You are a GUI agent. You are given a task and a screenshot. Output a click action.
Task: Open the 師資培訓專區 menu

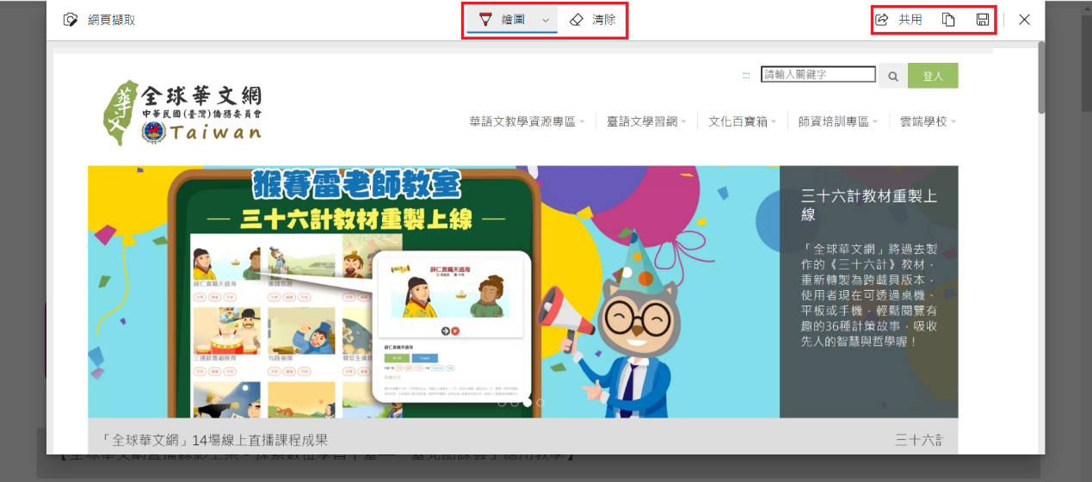tap(838, 121)
